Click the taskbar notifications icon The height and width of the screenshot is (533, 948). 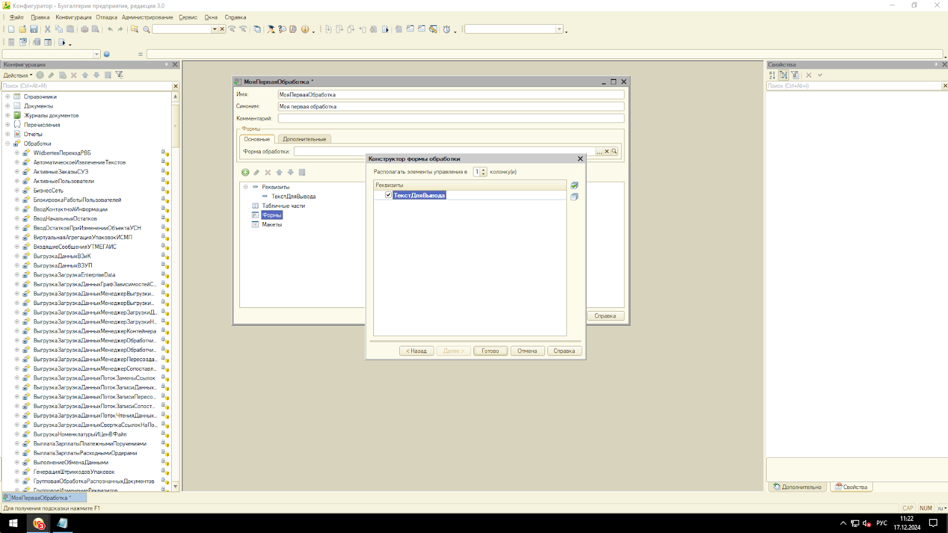[x=933, y=523]
